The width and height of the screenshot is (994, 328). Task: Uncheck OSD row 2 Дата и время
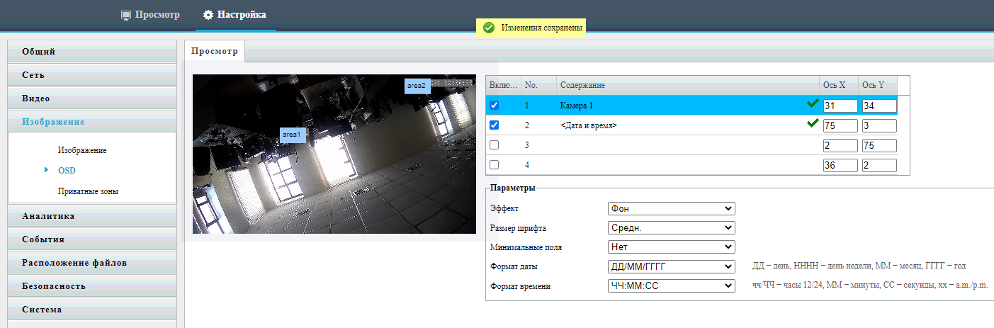click(495, 125)
